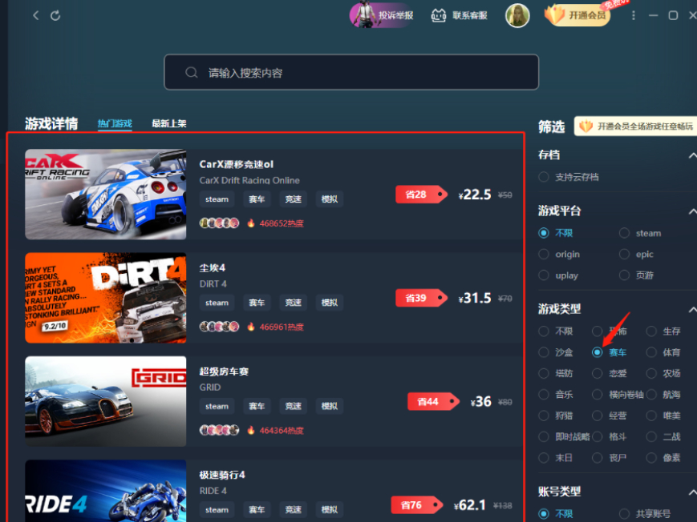
Task: Click the ¥31.5 price of DiRT 4
Action: [x=475, y=298]
